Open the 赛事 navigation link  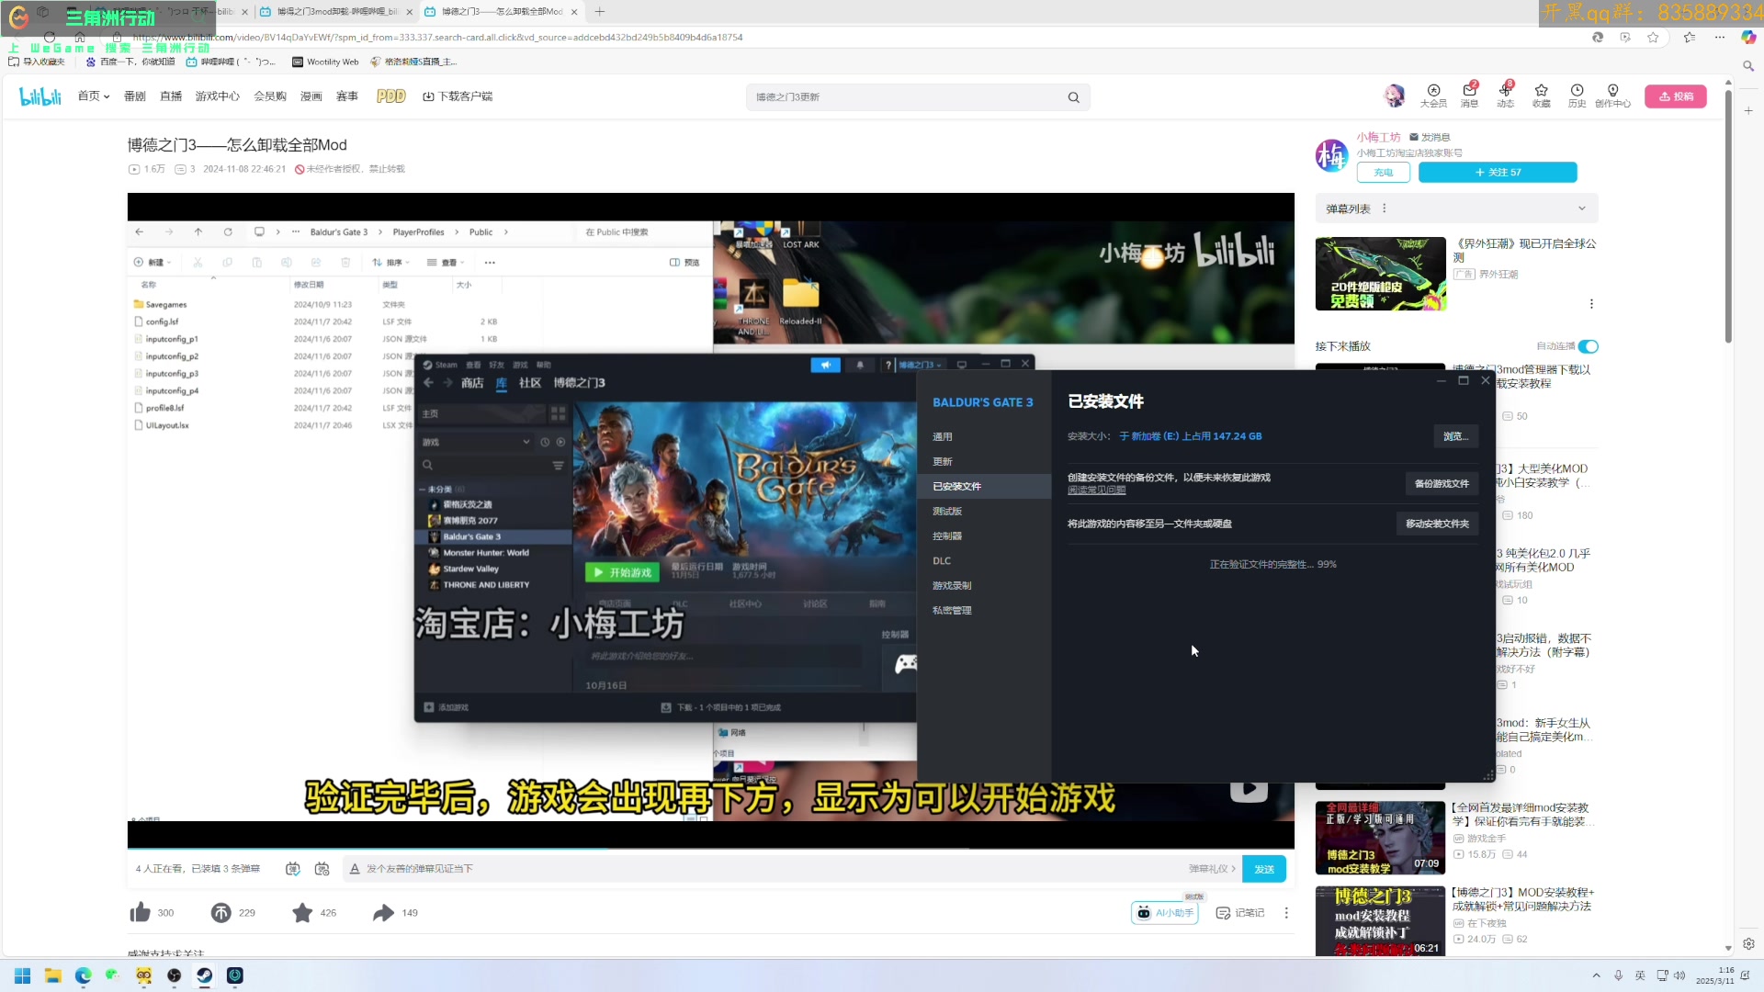pyautogui.click(x=347, y=96)
